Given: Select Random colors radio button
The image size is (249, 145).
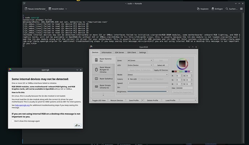Looking at the screenshot, I should [155, 79].
